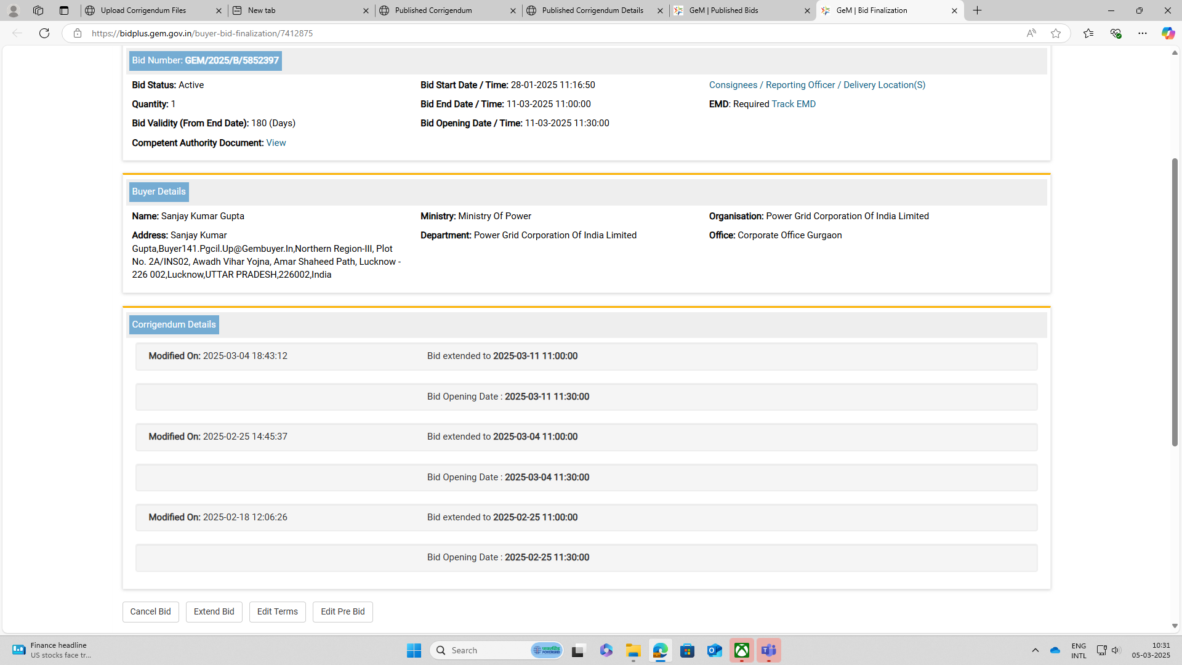The image size is (1182, 665).
Task: Click the Modified On 2025-03-04 18:43:12 row
Action: coord(586,357)
